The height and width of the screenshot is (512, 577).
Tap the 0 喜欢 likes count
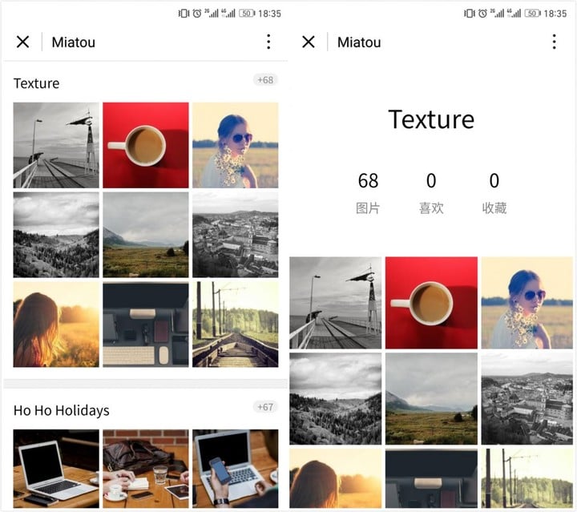tap(431, 193)
